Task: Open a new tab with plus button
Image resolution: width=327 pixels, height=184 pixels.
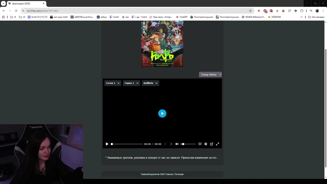Action: pyautogui.click(x=50, y=4)
